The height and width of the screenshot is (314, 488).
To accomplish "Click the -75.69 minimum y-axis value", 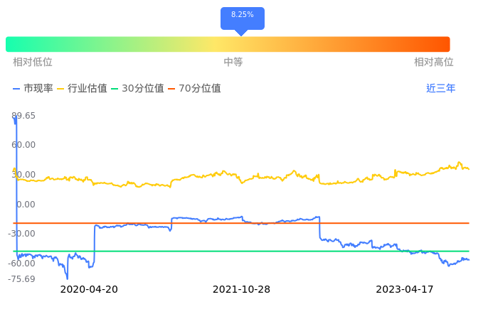I will (x=23, y=278).
